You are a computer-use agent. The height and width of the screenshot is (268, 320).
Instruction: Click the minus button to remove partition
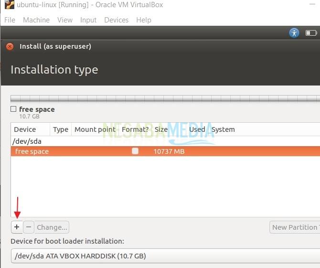tap(29, 227)
